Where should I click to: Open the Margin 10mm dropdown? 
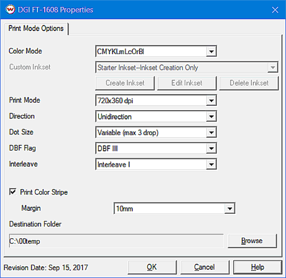229,208
